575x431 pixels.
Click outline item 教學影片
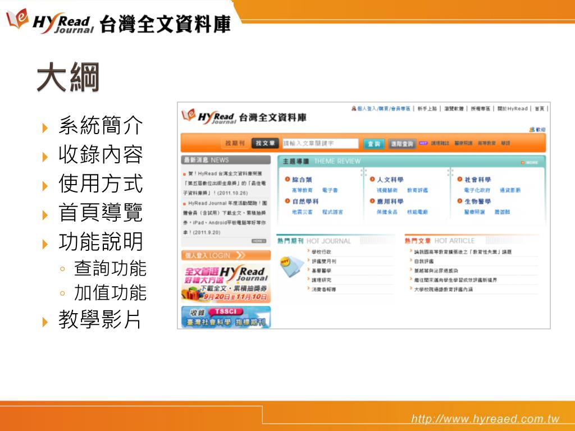pos(99,319)
